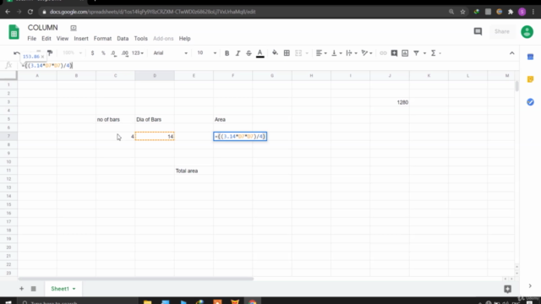
Task: Open the Tasks side panel icon
Action: [x=530, y=102]
